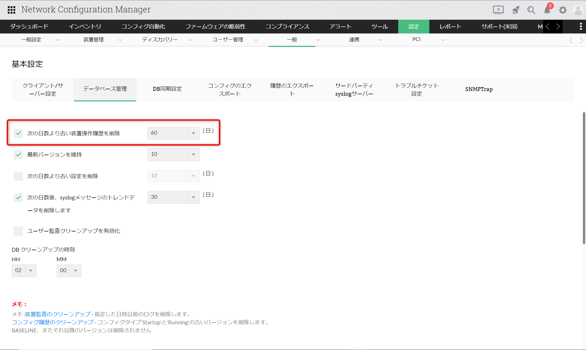Click the presentation screen icon

tap(498, 10)
